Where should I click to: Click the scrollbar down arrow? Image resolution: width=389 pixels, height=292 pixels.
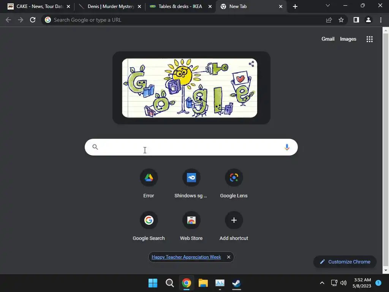(x=385, y=270)
